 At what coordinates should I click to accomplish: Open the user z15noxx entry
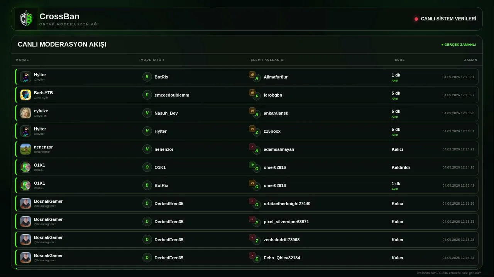coord(272,131)
